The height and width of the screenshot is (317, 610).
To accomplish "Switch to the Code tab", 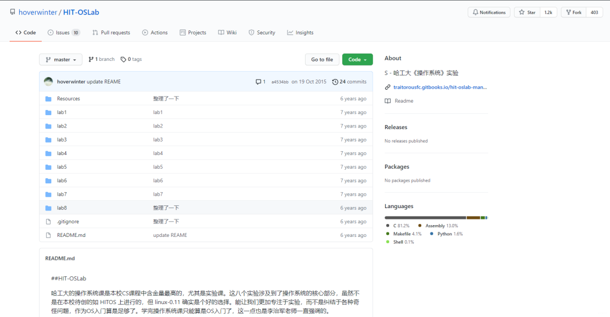I will tap(25, 33).
